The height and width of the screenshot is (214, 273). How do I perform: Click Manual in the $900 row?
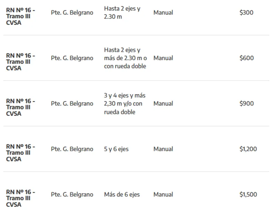click(163, 104)
